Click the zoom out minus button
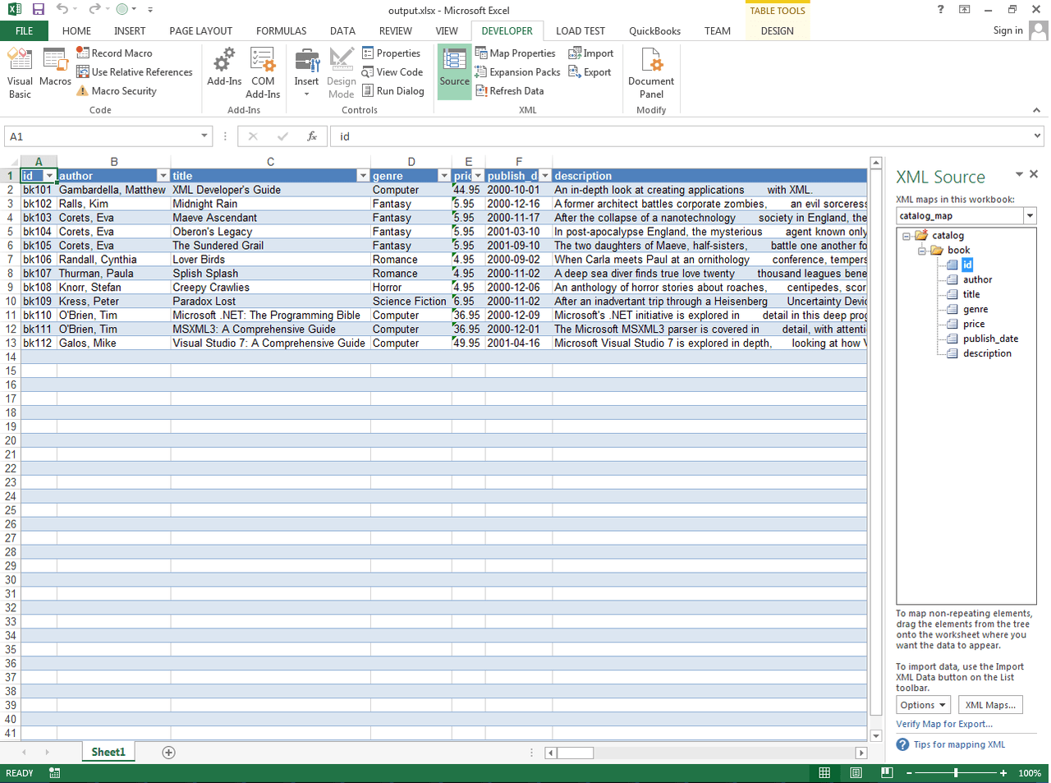The image size is (1051, 783). (909, 773)
